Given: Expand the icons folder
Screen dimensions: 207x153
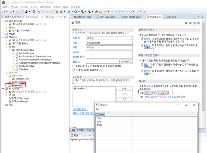Looking at the screenshot, I should 7,73.
